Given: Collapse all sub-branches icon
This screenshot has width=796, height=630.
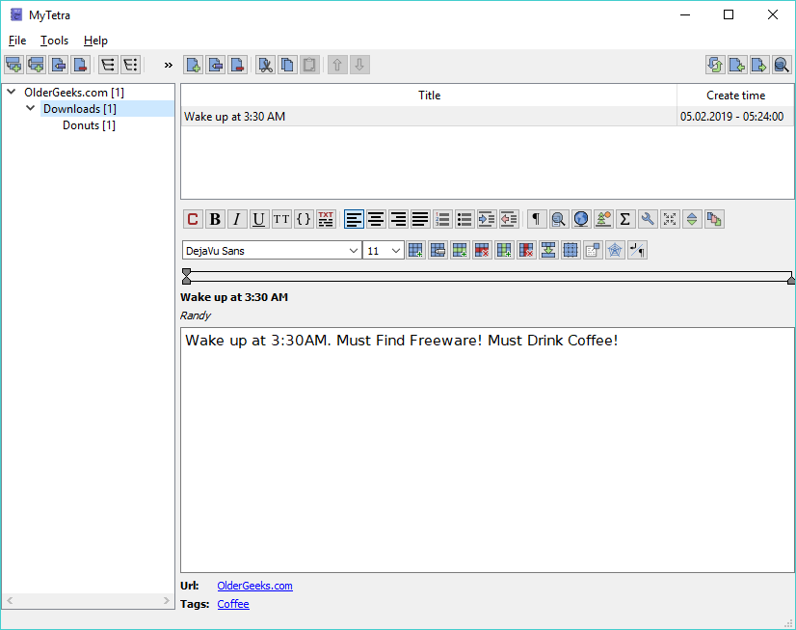Looking at the screenshot, I should 130,65.
